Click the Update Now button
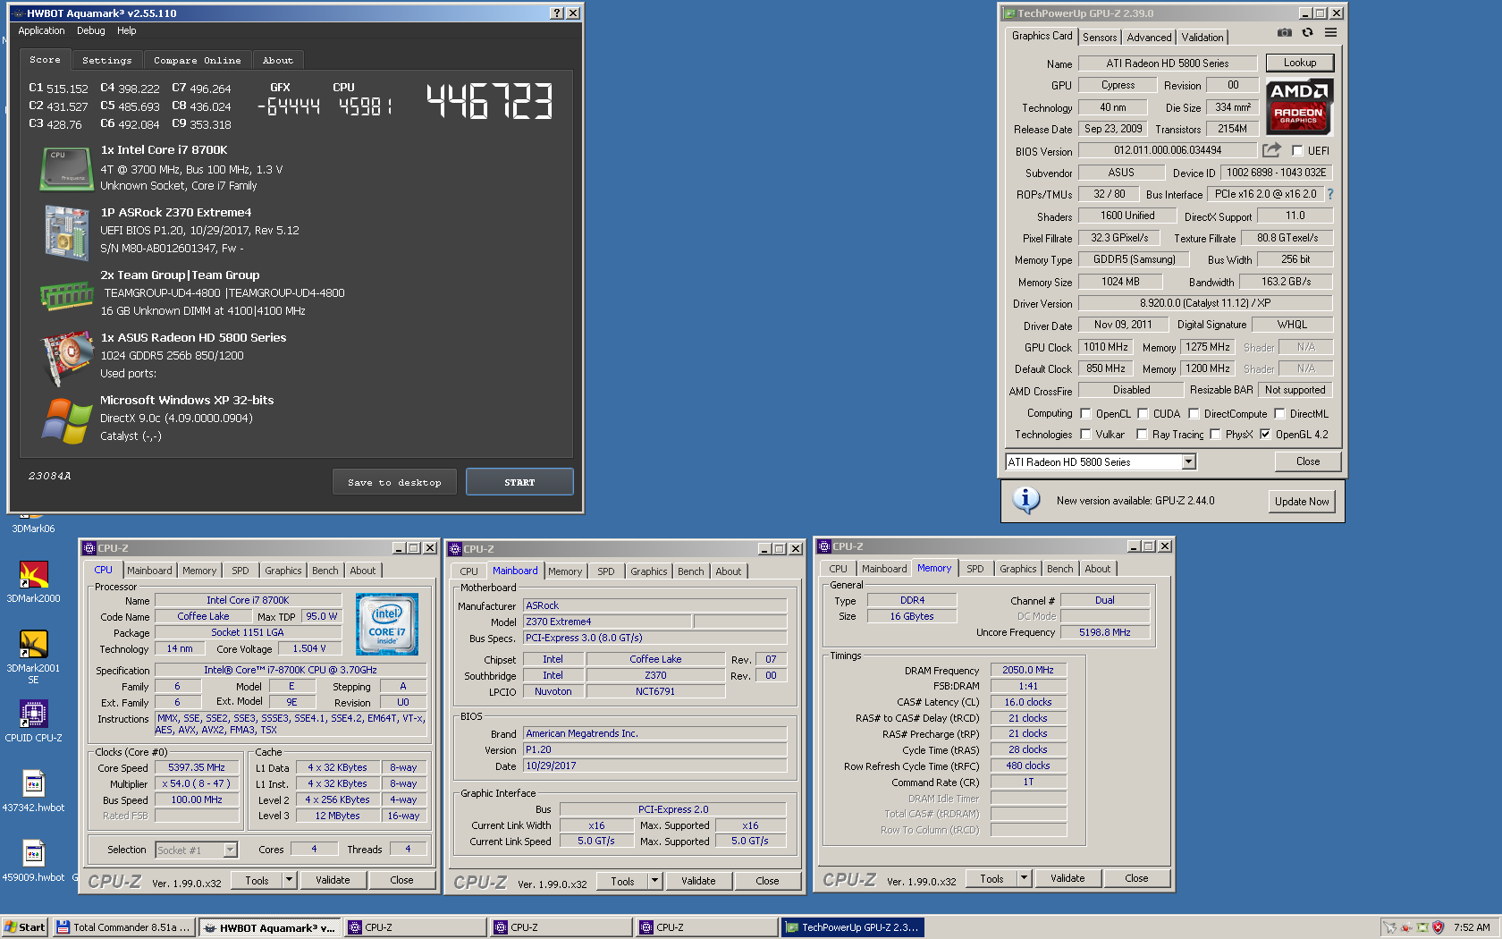This screenshot has width=1502, height=939. pos(1301,502)
